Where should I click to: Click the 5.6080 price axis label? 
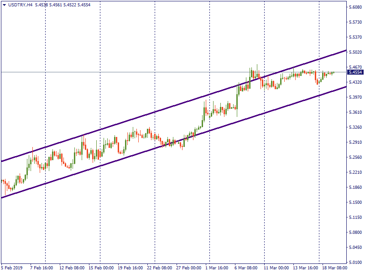pos(355,7)
